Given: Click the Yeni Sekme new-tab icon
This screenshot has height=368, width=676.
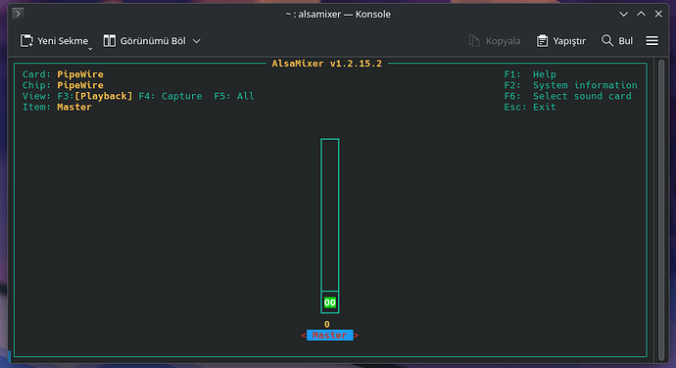Looking at the screenshot, I should (26, 41).
